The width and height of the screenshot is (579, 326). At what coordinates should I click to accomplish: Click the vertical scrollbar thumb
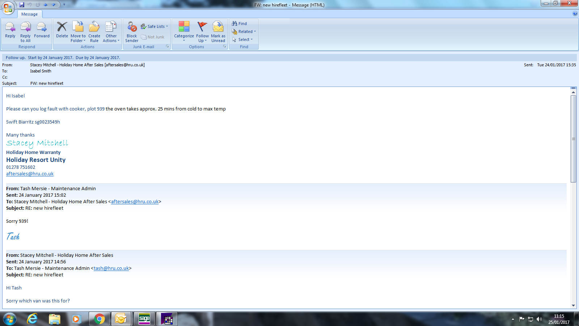(573, 139)
